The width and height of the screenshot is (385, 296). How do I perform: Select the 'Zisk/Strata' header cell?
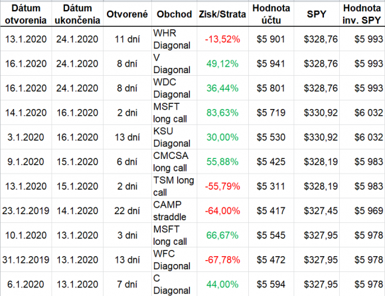click(x=222, y=14)
